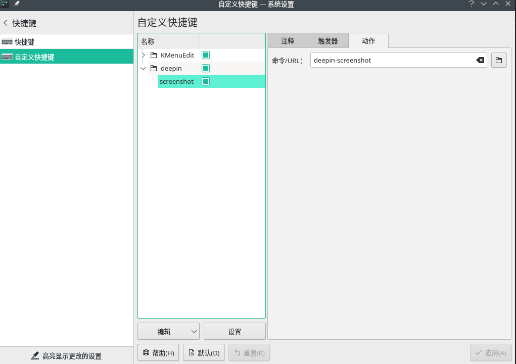
Task: Click the deepin folder icon
Action: [x=154, y=68]
